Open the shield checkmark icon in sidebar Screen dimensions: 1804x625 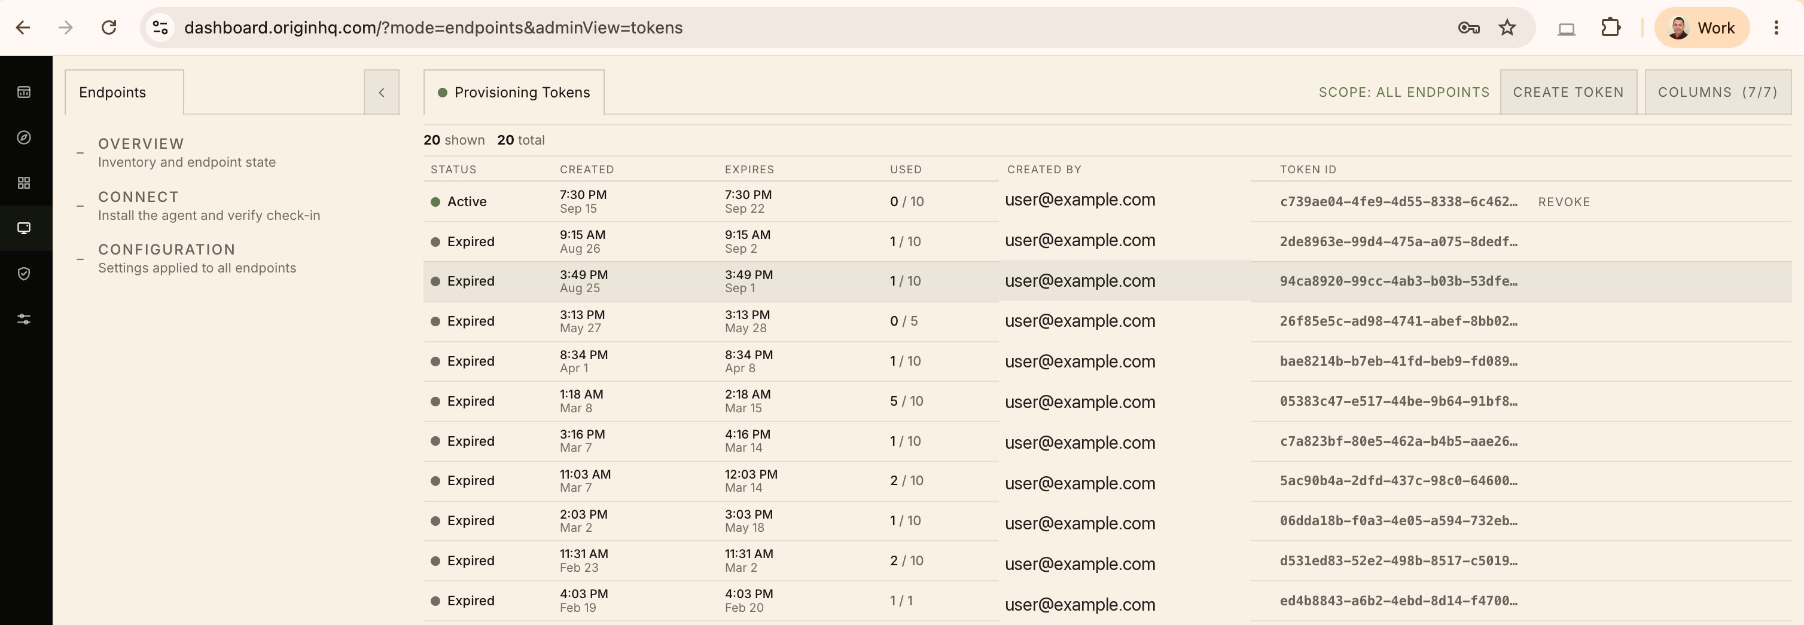[24, 274]
